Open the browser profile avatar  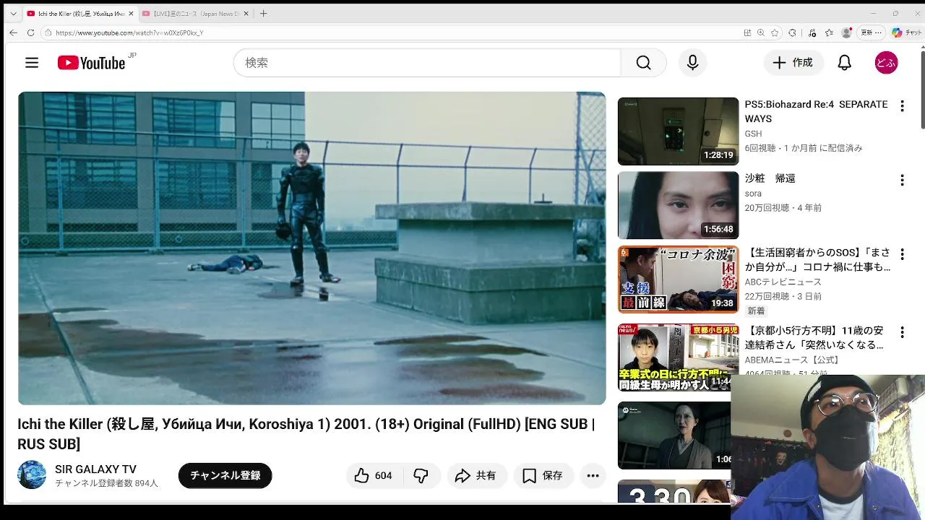(x=846, y=32)
